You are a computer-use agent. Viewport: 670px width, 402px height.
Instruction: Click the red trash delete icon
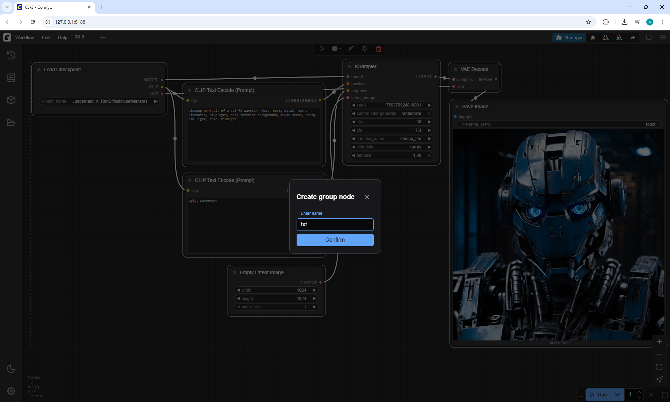click(x=378, y=49)
